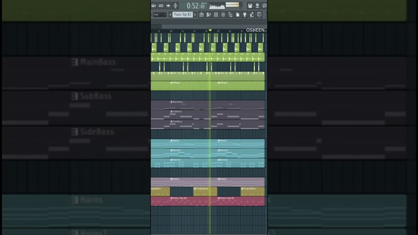Toggle loop recording icon in top toolbar

click(161, 6)
